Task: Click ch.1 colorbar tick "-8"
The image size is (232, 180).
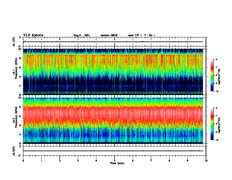Action: coord(216,75)
